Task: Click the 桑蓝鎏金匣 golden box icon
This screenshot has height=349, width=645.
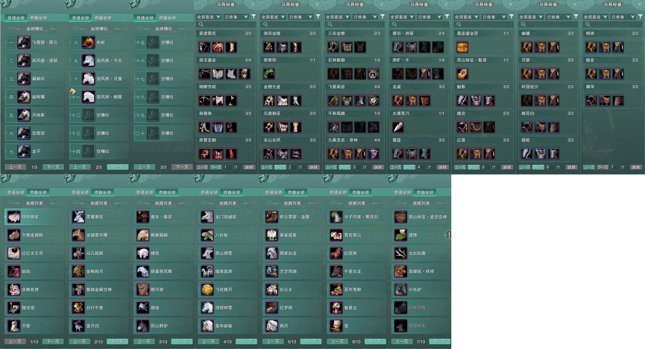Action: click(462, 47)
